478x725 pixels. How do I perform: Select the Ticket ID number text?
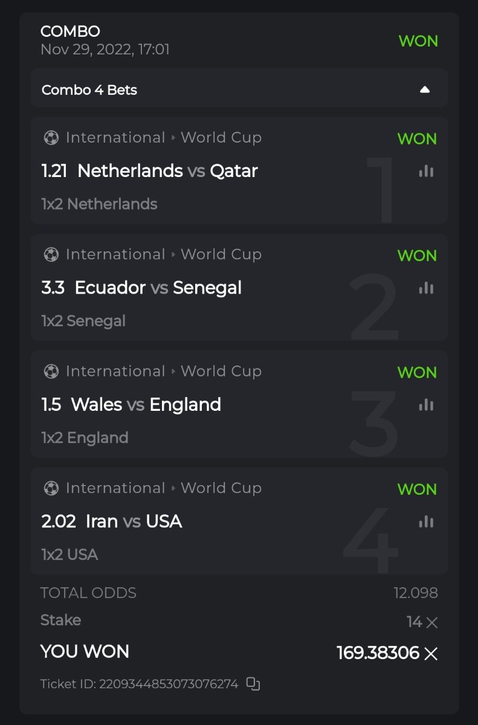[x=169, y=684]
